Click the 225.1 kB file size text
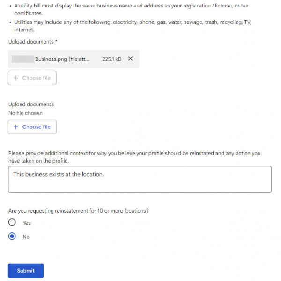 coord(111,59)
